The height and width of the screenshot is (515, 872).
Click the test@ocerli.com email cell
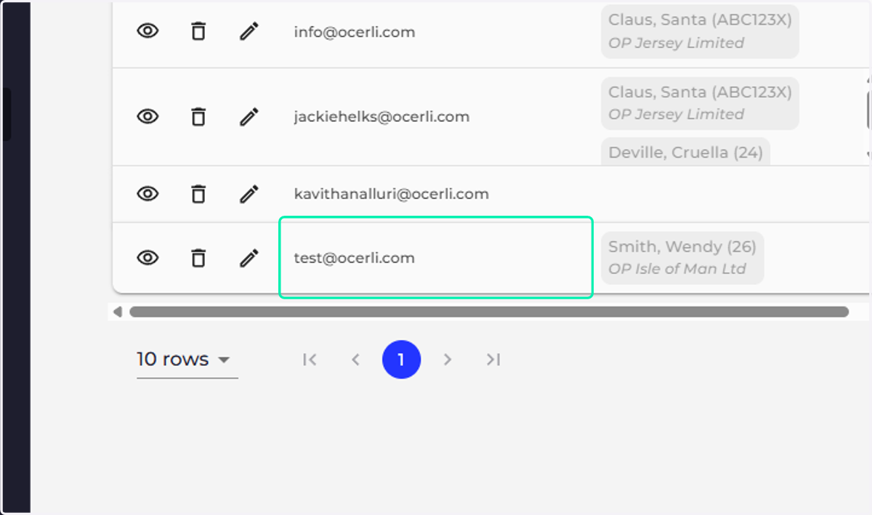(436, 257)
